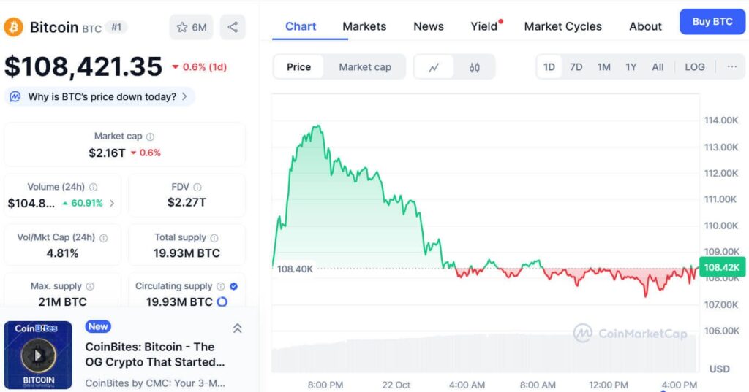Switch to the Market Cycles tab
This screenshot has width=749, height=392.
[562, 26]
